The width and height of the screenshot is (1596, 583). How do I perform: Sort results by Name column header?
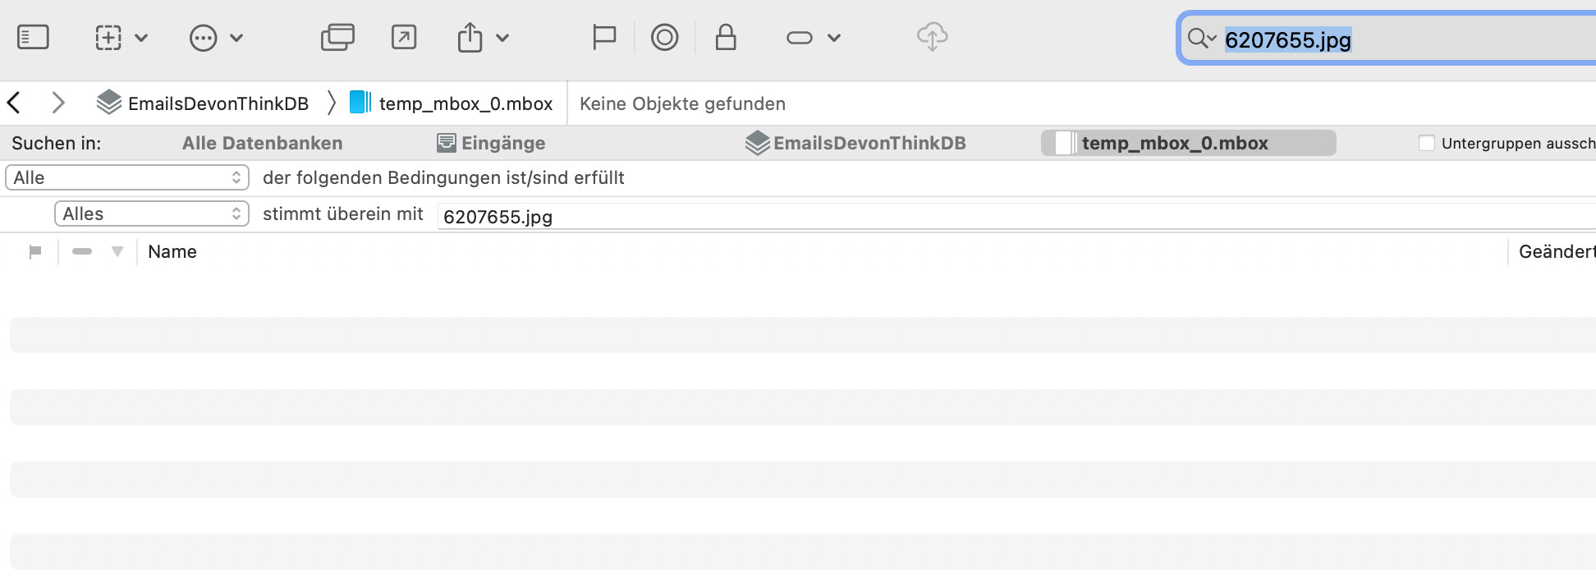[x=172, y=252]
